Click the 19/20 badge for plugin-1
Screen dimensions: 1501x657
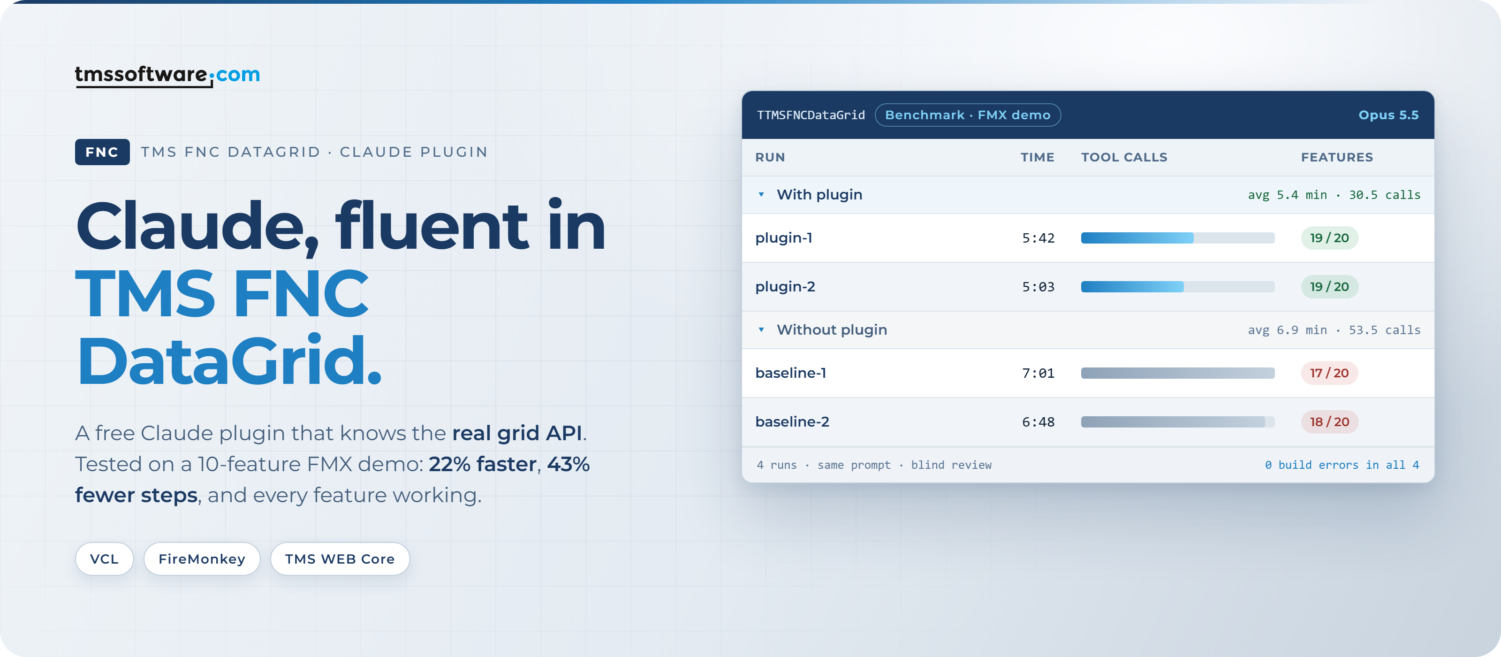coord(1329,238)
